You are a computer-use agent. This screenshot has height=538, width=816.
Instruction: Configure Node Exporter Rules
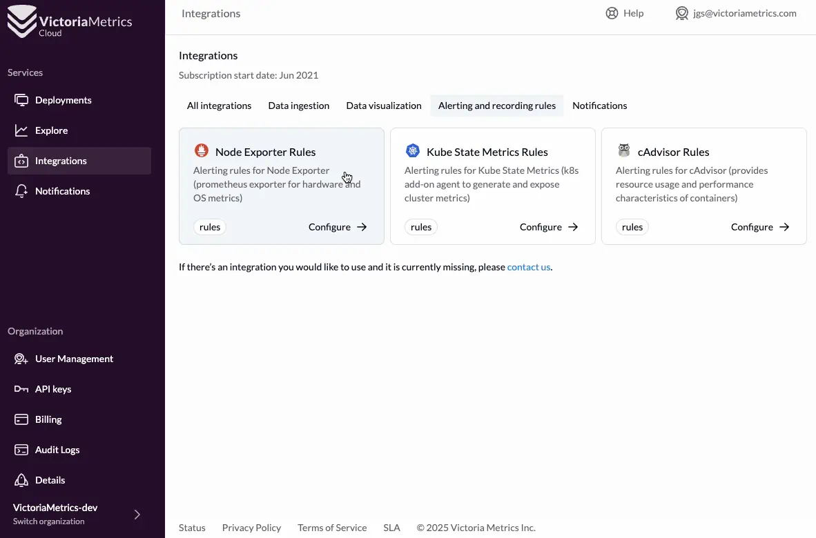(x=338, y=227)
